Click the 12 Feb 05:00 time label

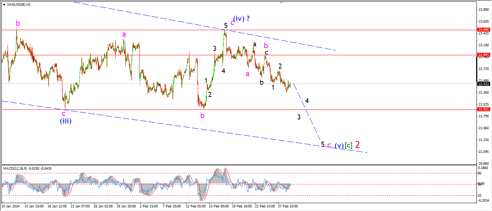click(x=196, y=206)
